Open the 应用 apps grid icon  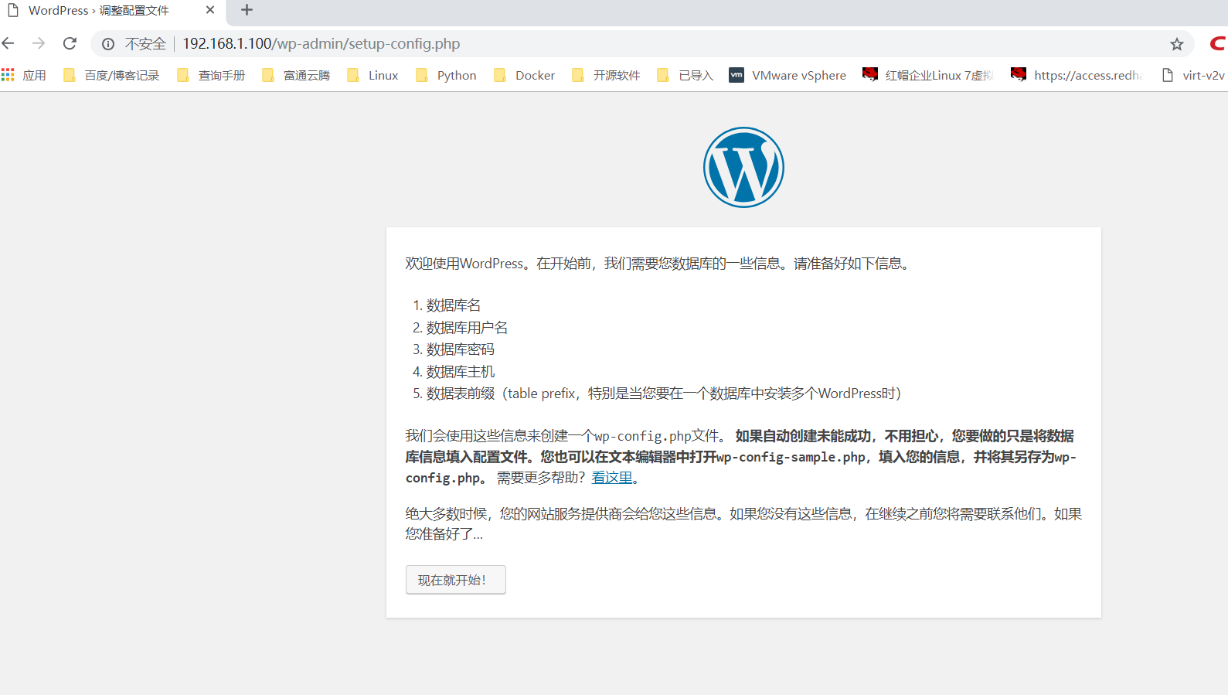[8, 75]
